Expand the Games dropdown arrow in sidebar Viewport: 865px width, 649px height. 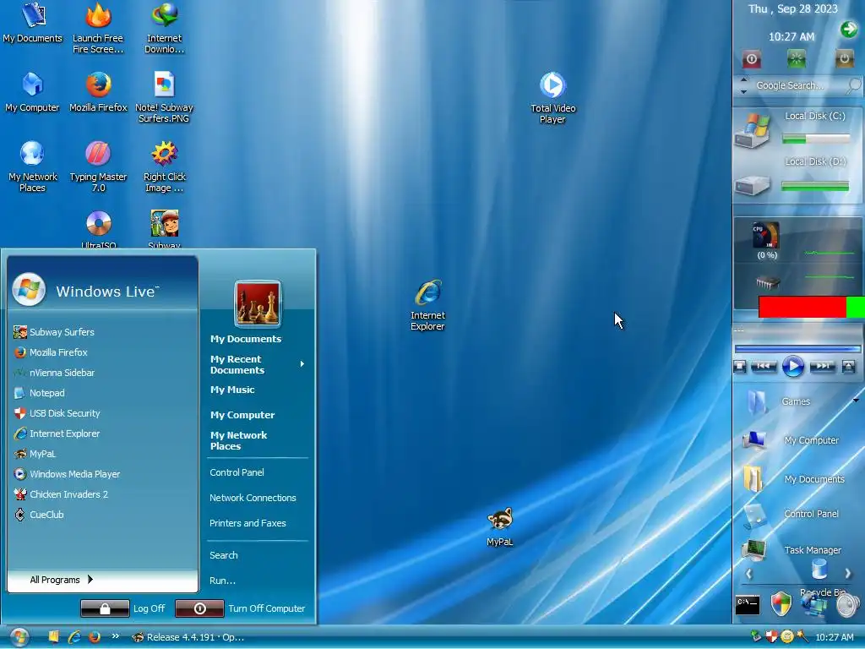856,401
